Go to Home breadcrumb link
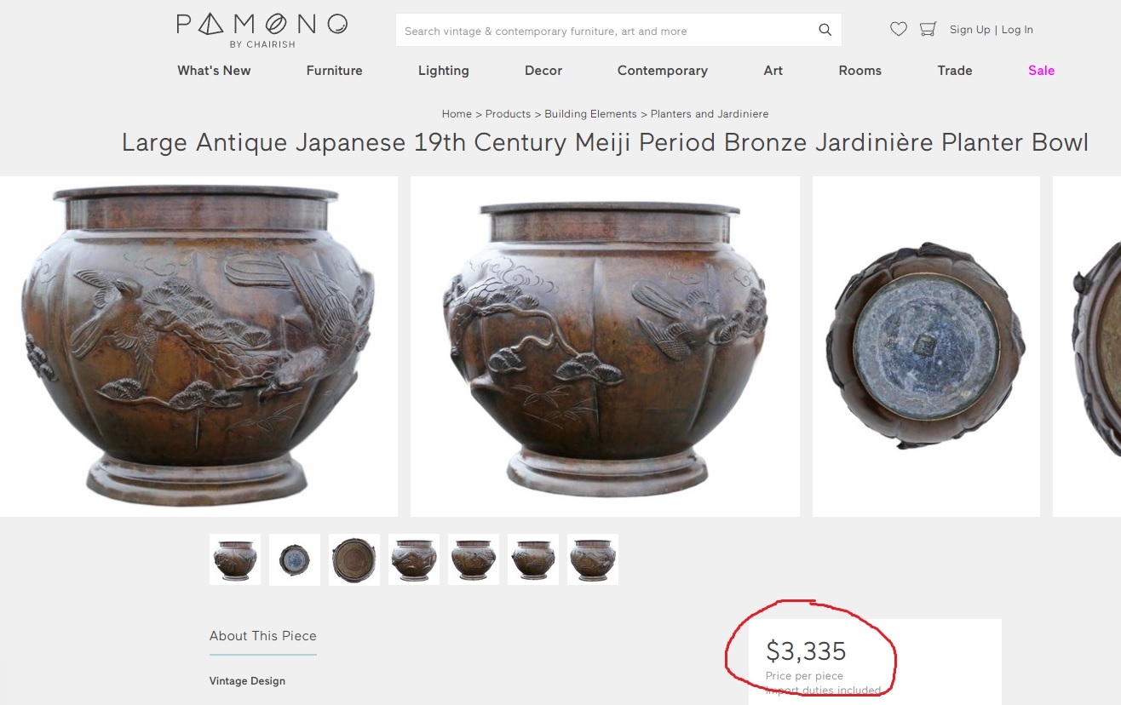The width and height of the screenshot is (1121, 705). tap(457, 114)
